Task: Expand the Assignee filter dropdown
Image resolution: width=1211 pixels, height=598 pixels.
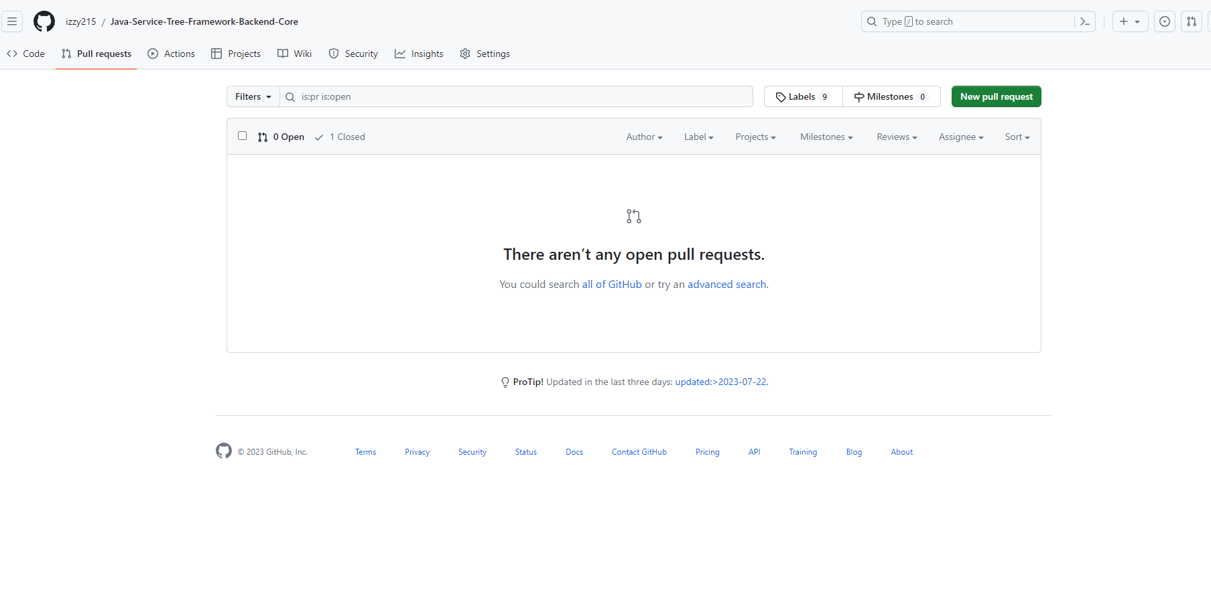Action: [x=961, y=137]
